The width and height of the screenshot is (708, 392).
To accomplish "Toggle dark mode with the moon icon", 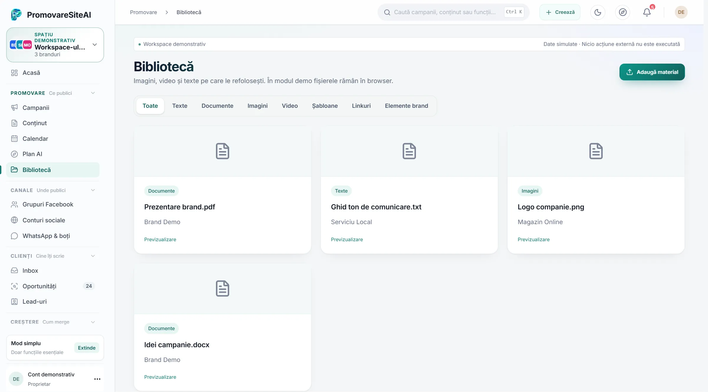I will [x=598, y=12].
